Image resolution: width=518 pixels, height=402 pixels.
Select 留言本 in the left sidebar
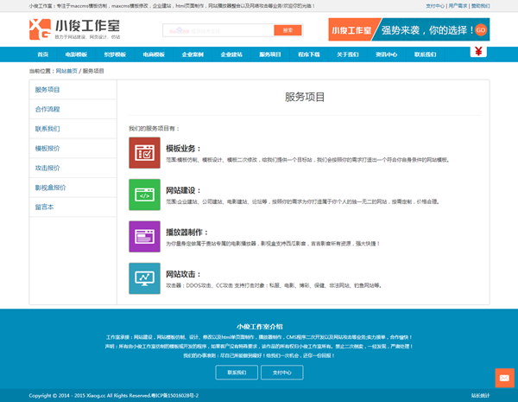73,207
